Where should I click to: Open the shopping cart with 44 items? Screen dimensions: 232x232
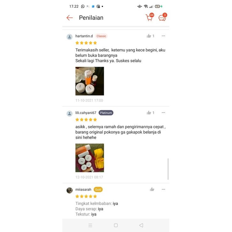click(150, 17)
